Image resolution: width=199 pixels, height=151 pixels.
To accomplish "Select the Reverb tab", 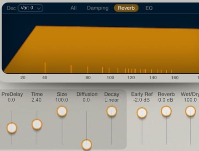I will click(126, 8).
